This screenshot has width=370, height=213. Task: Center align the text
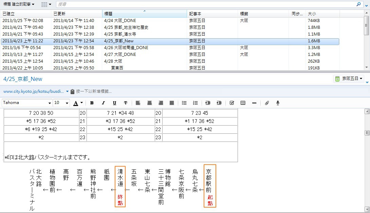coord(149,103)
